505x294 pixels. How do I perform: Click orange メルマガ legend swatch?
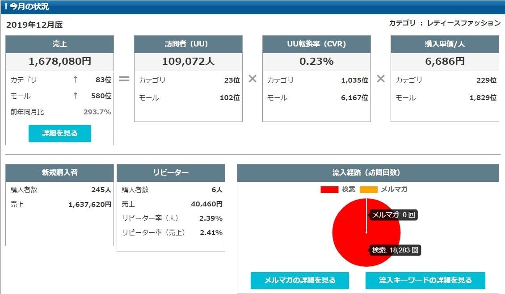(x=368, y=189)
